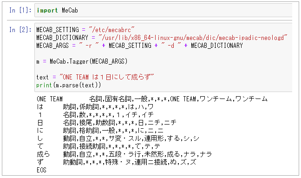Click the text = "ONE TEAM…" line

95,77
